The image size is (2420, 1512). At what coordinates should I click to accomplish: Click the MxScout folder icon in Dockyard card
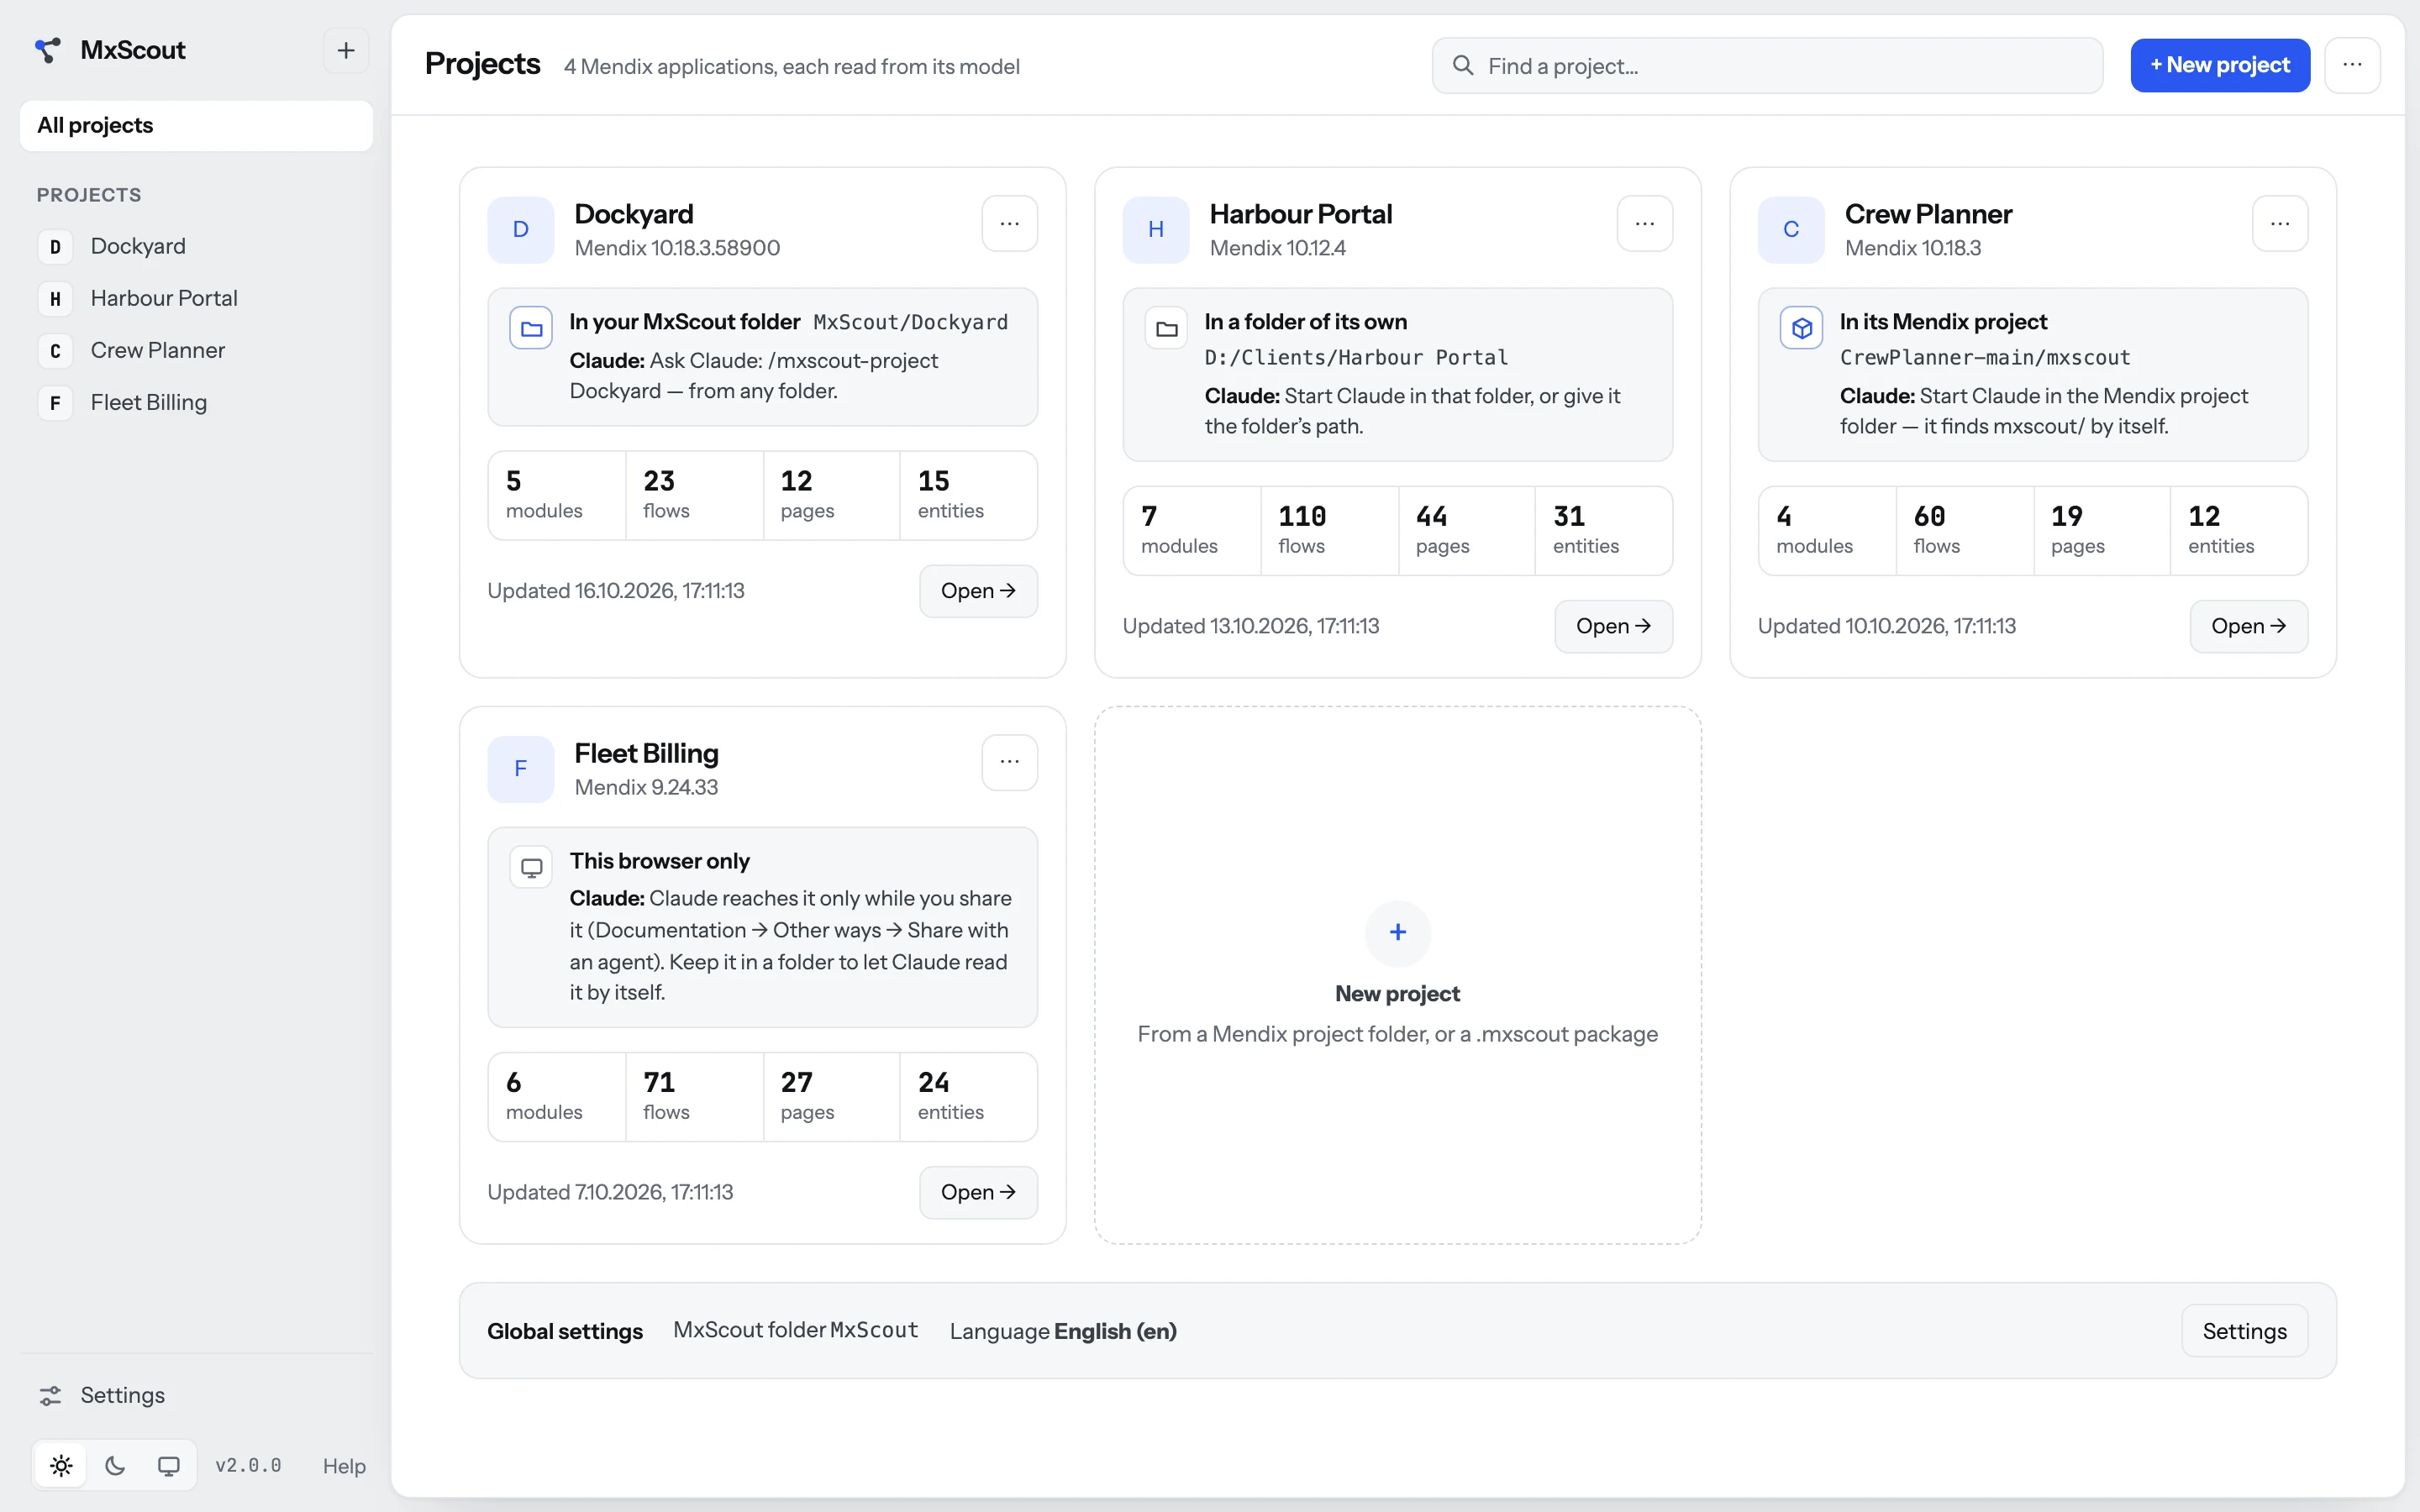(x=531, y=328)
